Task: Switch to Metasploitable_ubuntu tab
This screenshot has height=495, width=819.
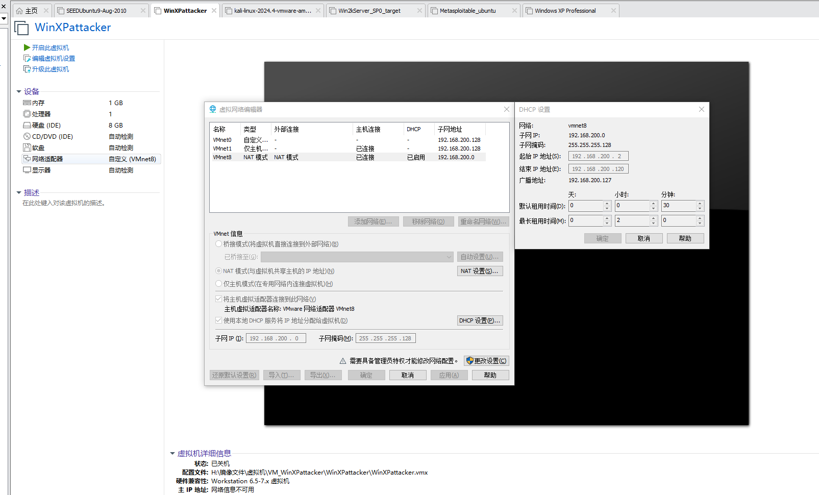Action: pyautogui.click(x=473, y=11)
